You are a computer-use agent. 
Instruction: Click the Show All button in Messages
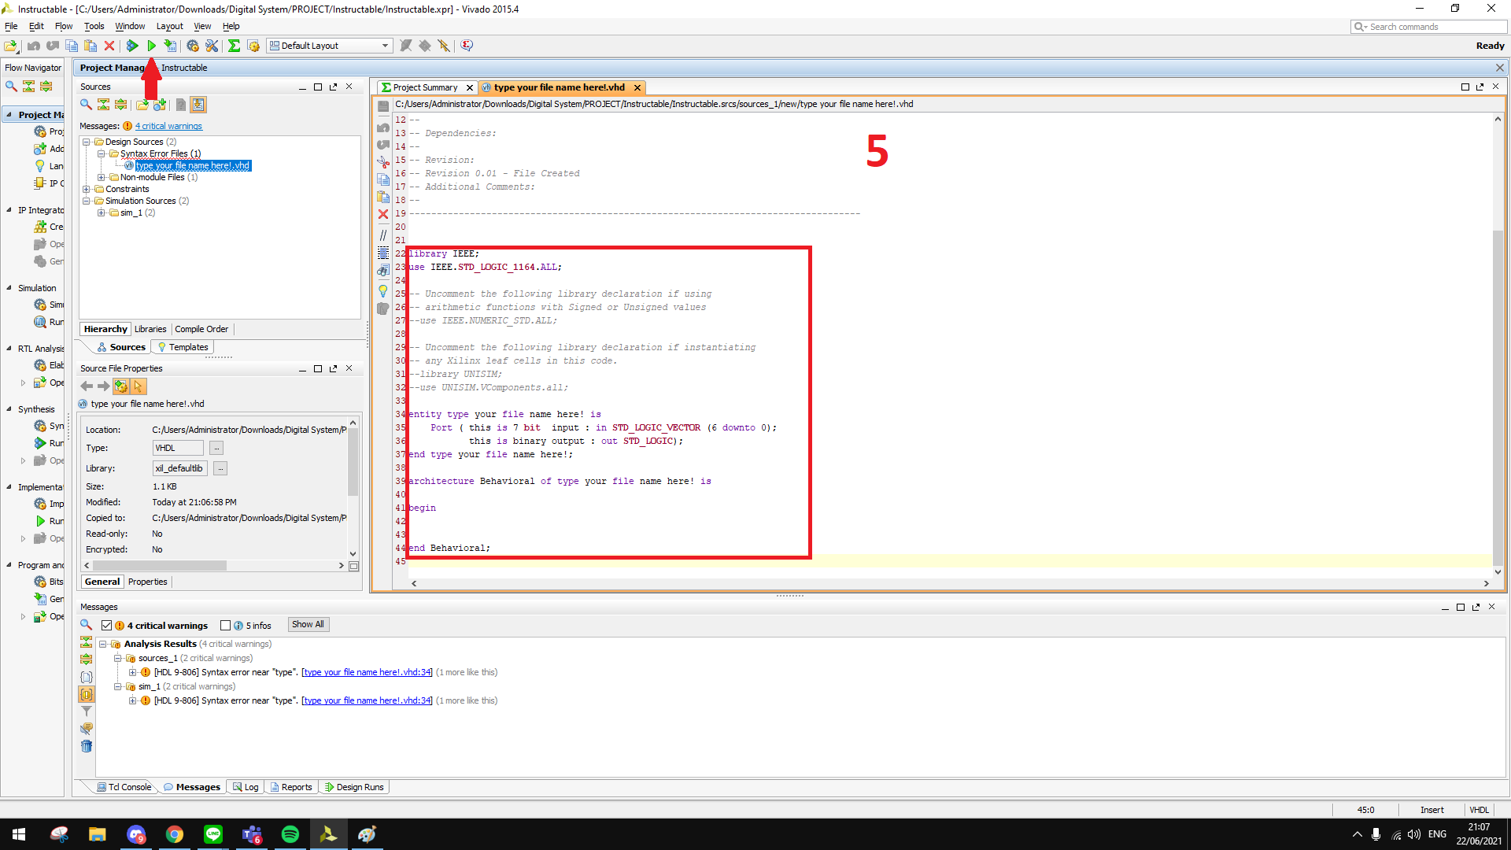click(307, 624)
